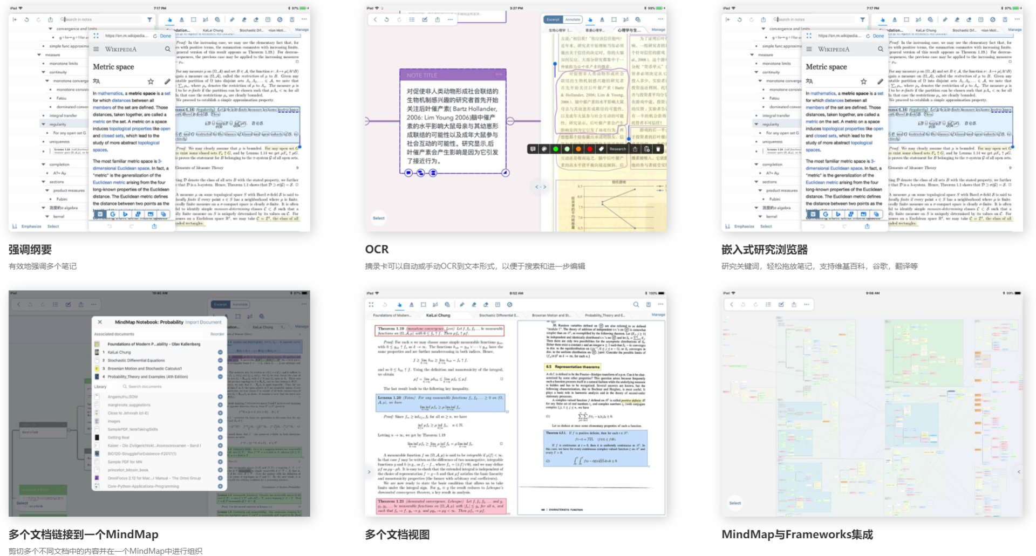Image resolution: width=1036 pixels, height=556 pixels.
Task: Open the Brownian Motion and St... tab in 多个文档视图
Action: (x=551, y=315)
